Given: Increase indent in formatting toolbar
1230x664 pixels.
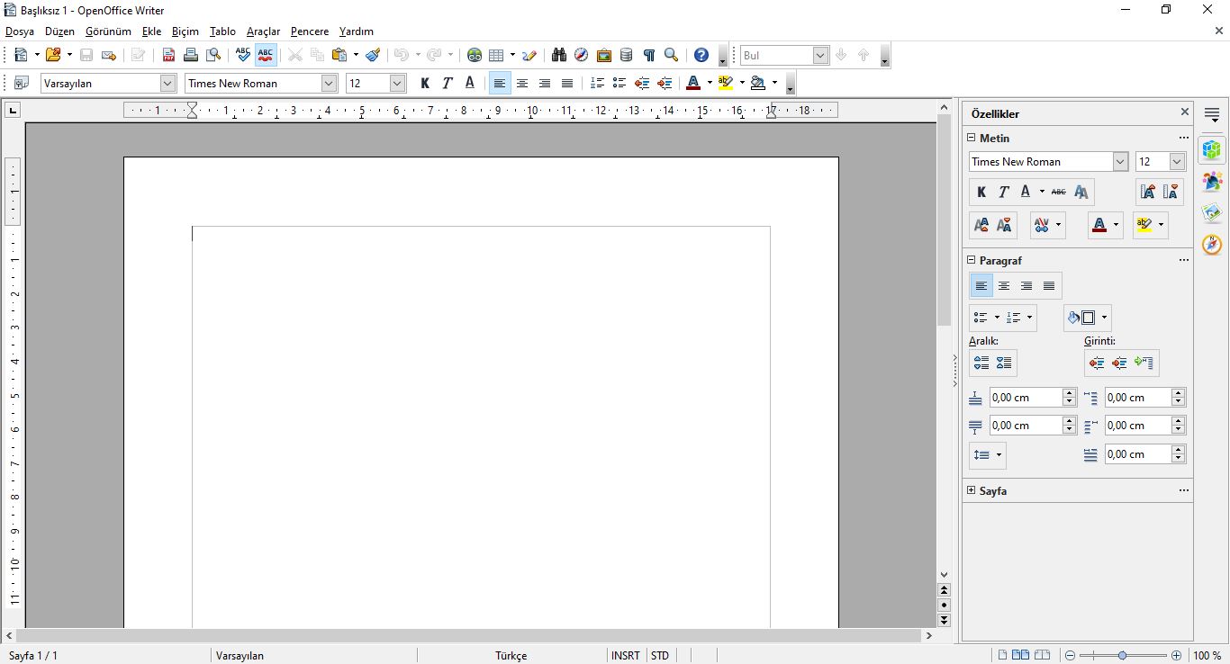Looking at the screenshot, I should tap(665, 83).
